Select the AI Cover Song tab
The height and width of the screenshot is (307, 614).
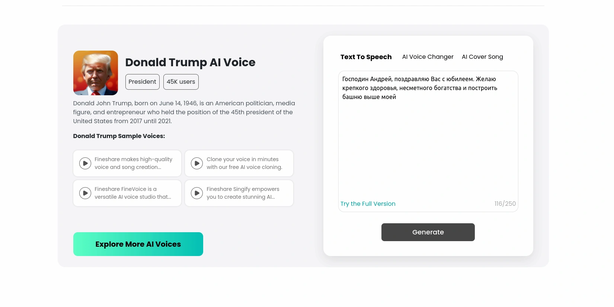point(482,57)
